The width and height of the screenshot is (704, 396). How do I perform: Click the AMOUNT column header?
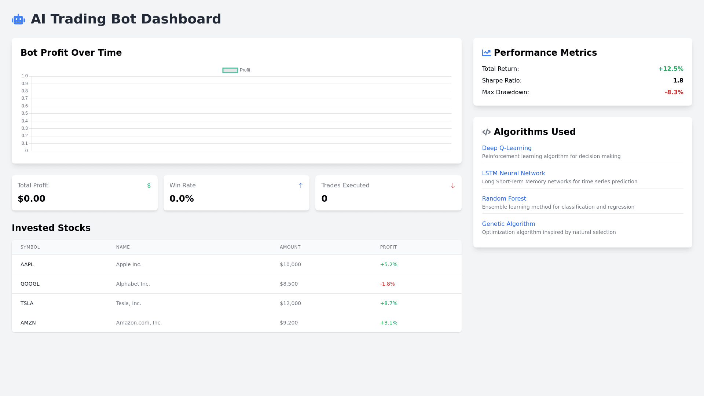point(290,247)
